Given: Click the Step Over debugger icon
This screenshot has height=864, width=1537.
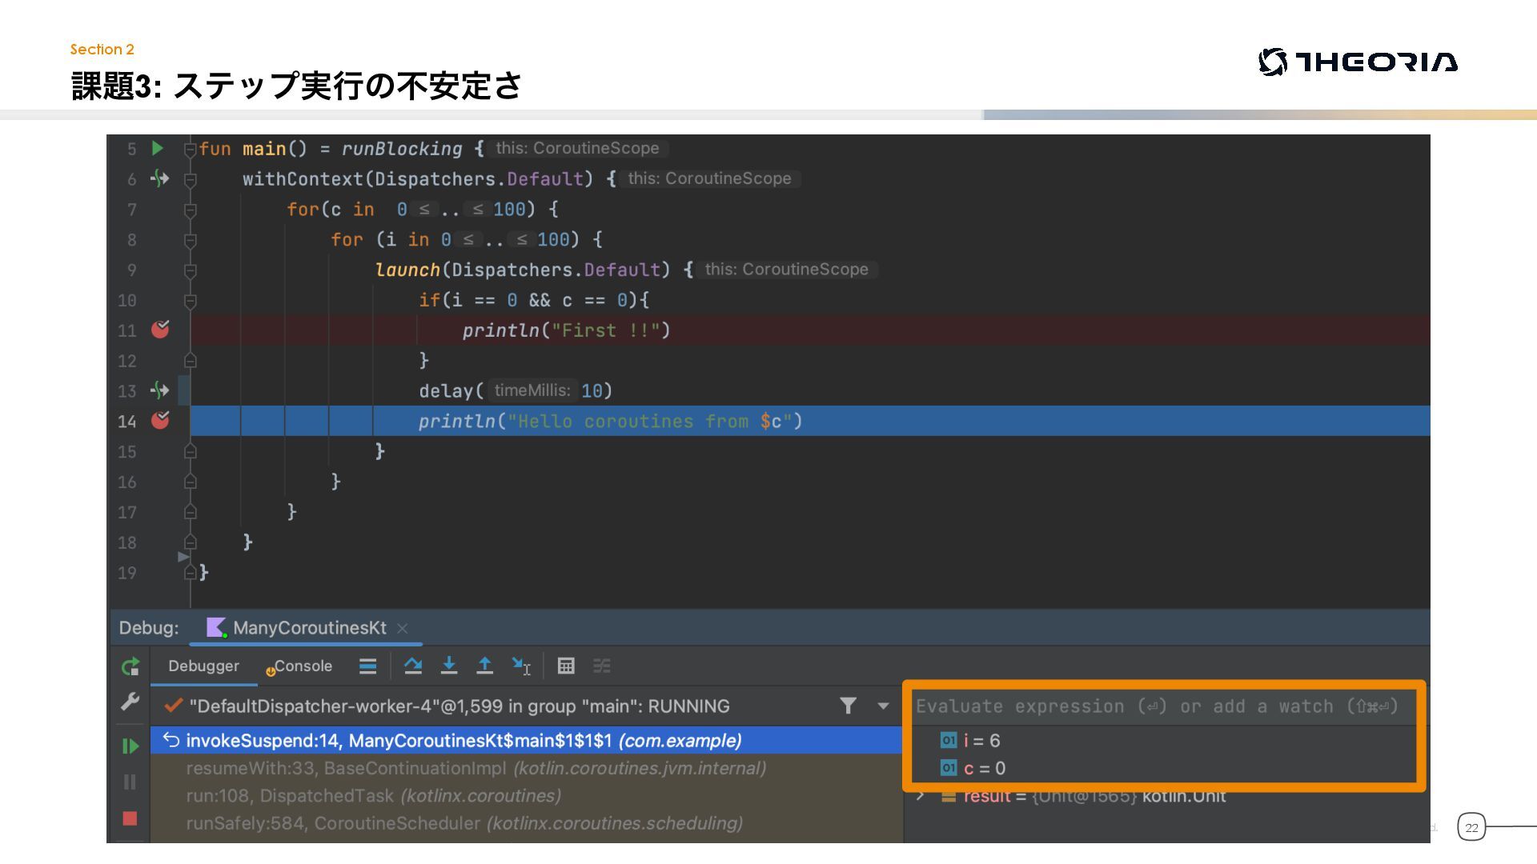Looking at the screenshot, I should [413, 666].
